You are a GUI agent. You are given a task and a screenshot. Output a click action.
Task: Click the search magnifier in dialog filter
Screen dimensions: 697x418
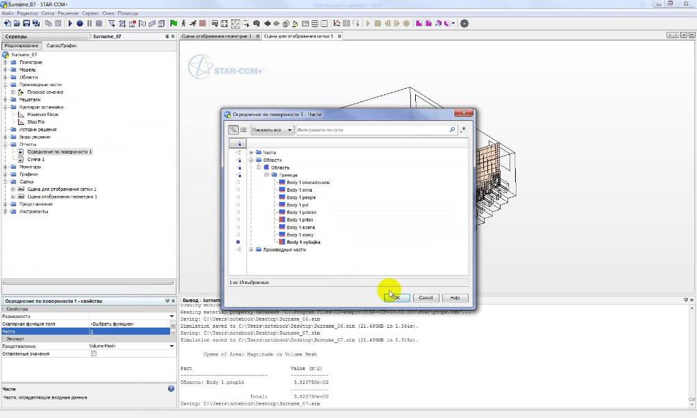[453, 130]
